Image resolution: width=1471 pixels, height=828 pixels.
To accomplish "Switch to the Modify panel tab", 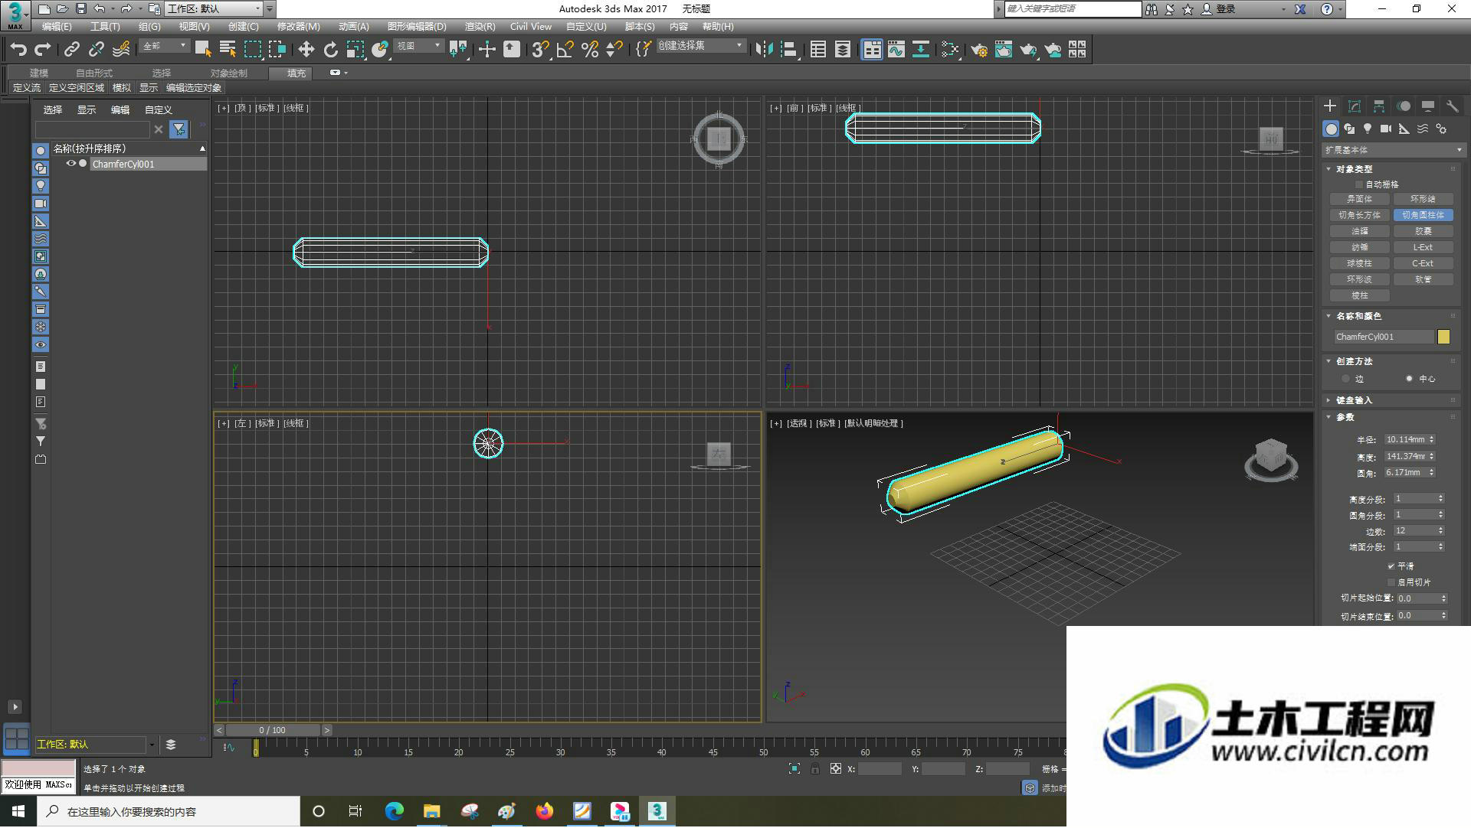I will pos(1355,106).
